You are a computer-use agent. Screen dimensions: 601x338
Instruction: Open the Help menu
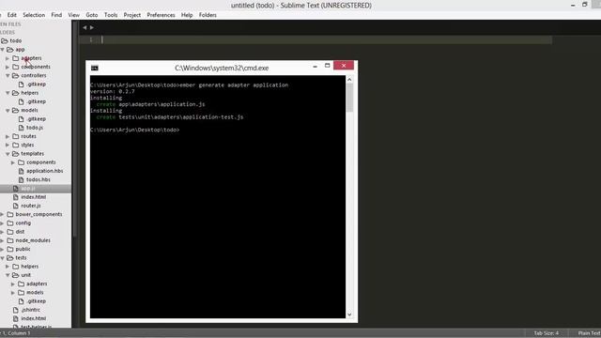click(187, 15)
